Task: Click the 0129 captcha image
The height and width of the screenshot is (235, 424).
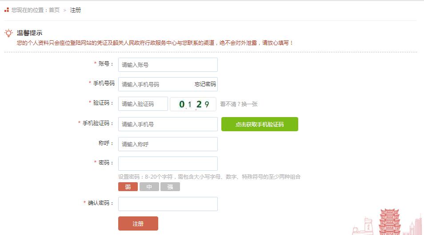Action: coord(193,104)
